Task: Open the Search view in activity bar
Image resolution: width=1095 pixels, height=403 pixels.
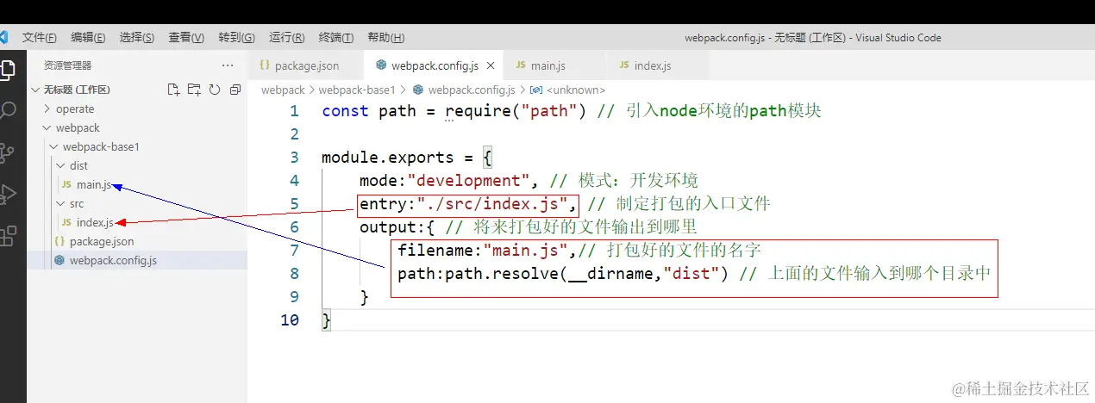Action: point(8,110)
